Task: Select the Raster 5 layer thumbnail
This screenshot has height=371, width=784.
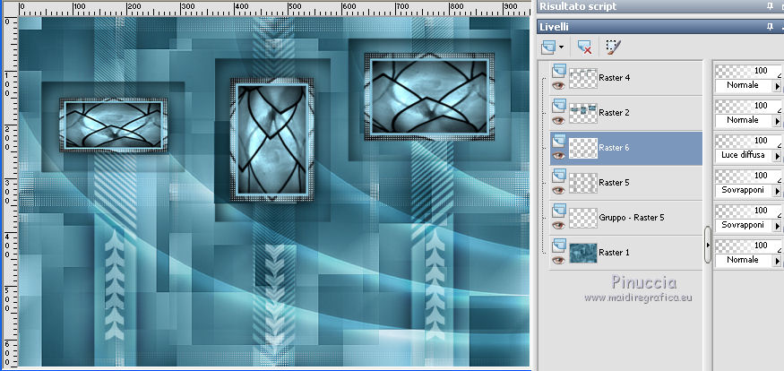Action: (x=583, y=184)
